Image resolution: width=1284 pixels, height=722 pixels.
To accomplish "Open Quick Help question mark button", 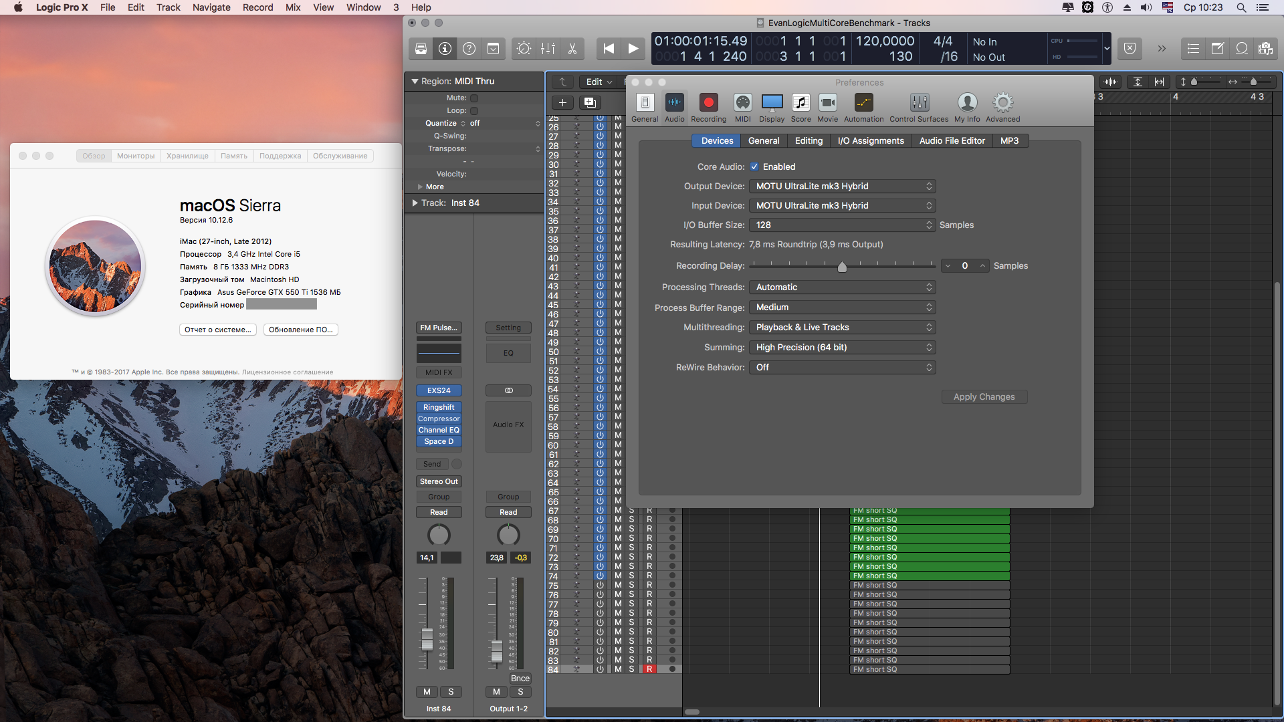I will (x=469, y=49).
